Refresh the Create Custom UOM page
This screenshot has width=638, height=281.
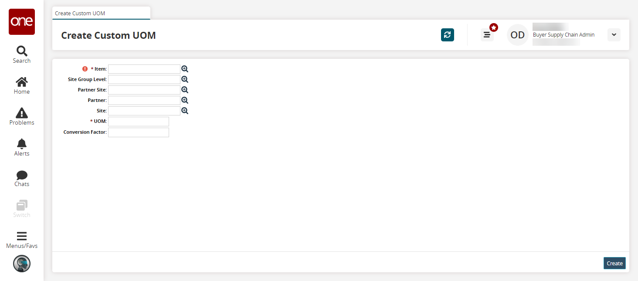click(448, 35)
